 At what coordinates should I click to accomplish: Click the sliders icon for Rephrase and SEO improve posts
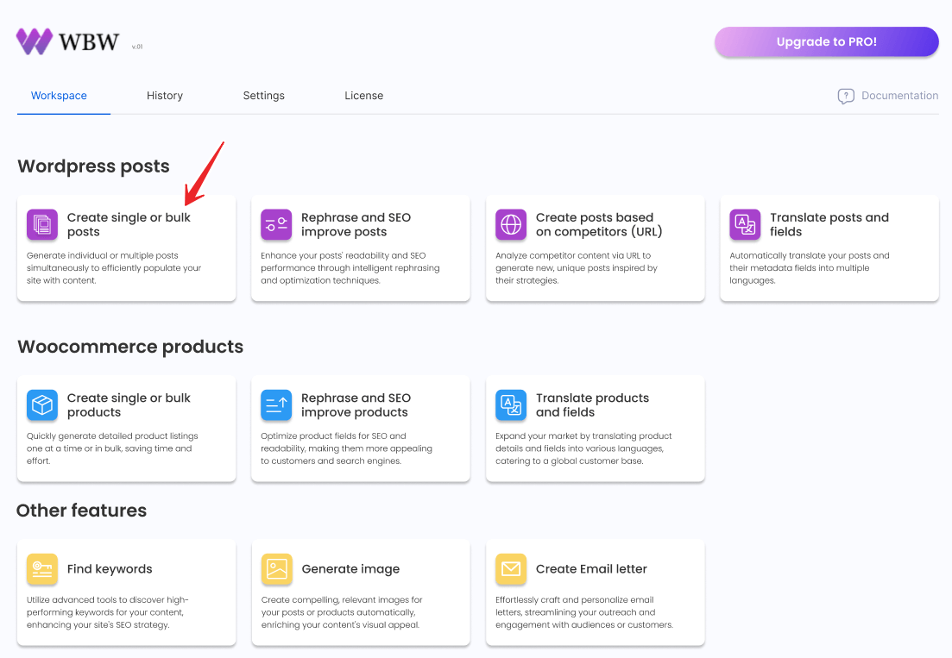coord(276,224)
